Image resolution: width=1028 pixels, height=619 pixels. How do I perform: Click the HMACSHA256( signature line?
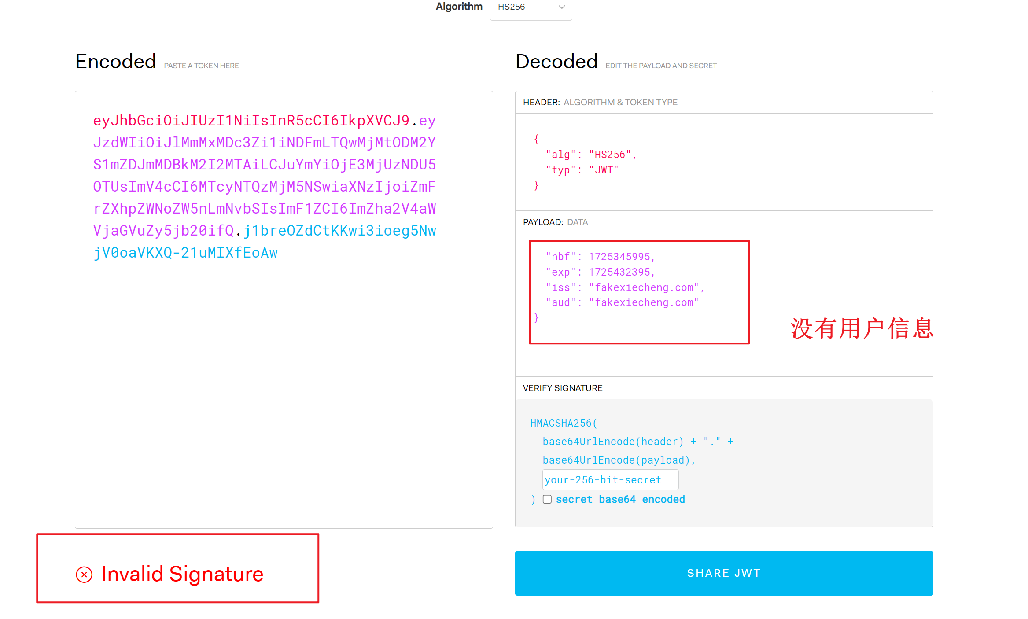[564, 423]
